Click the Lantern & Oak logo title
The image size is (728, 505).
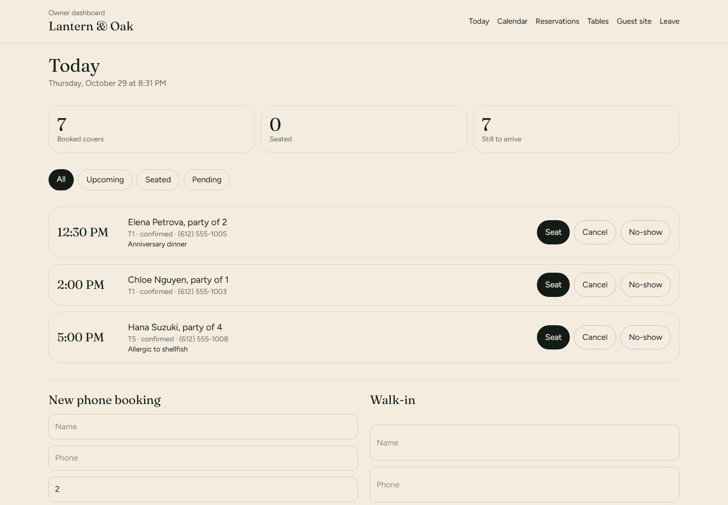91,26
